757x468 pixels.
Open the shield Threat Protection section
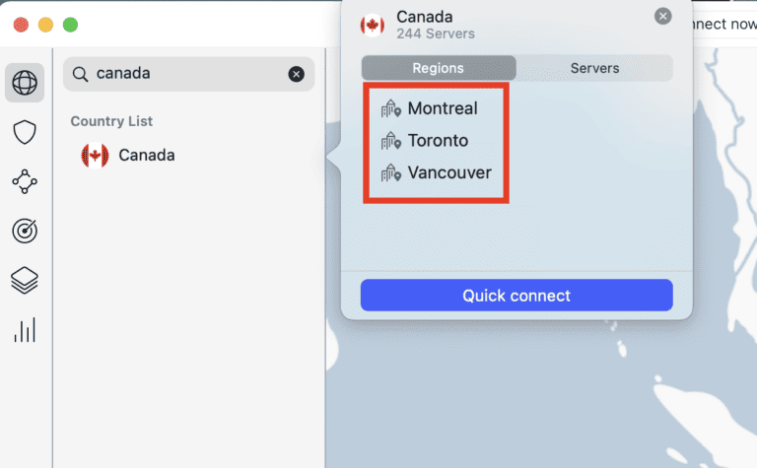tap(25, 133)
